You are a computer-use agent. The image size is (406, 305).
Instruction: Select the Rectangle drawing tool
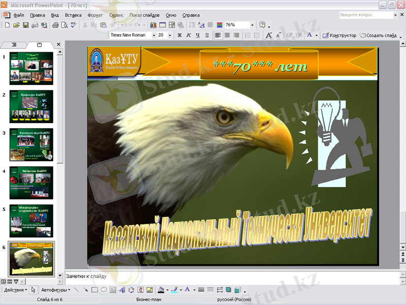(94, 290)
